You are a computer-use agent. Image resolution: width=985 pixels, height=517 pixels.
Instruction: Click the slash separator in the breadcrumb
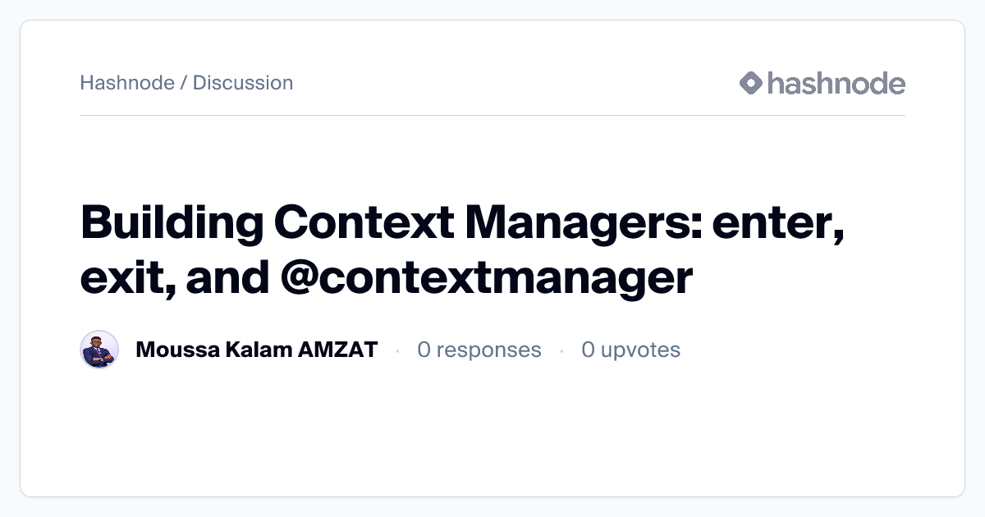[184, 83]
